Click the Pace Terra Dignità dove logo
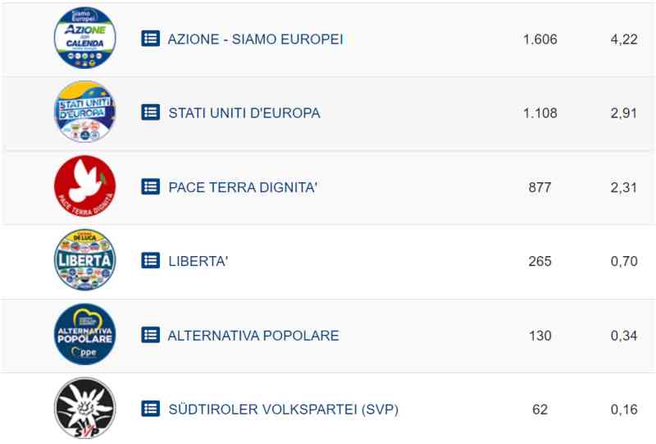The width and height of the screenshot is (656, 444). coord(84,186)
